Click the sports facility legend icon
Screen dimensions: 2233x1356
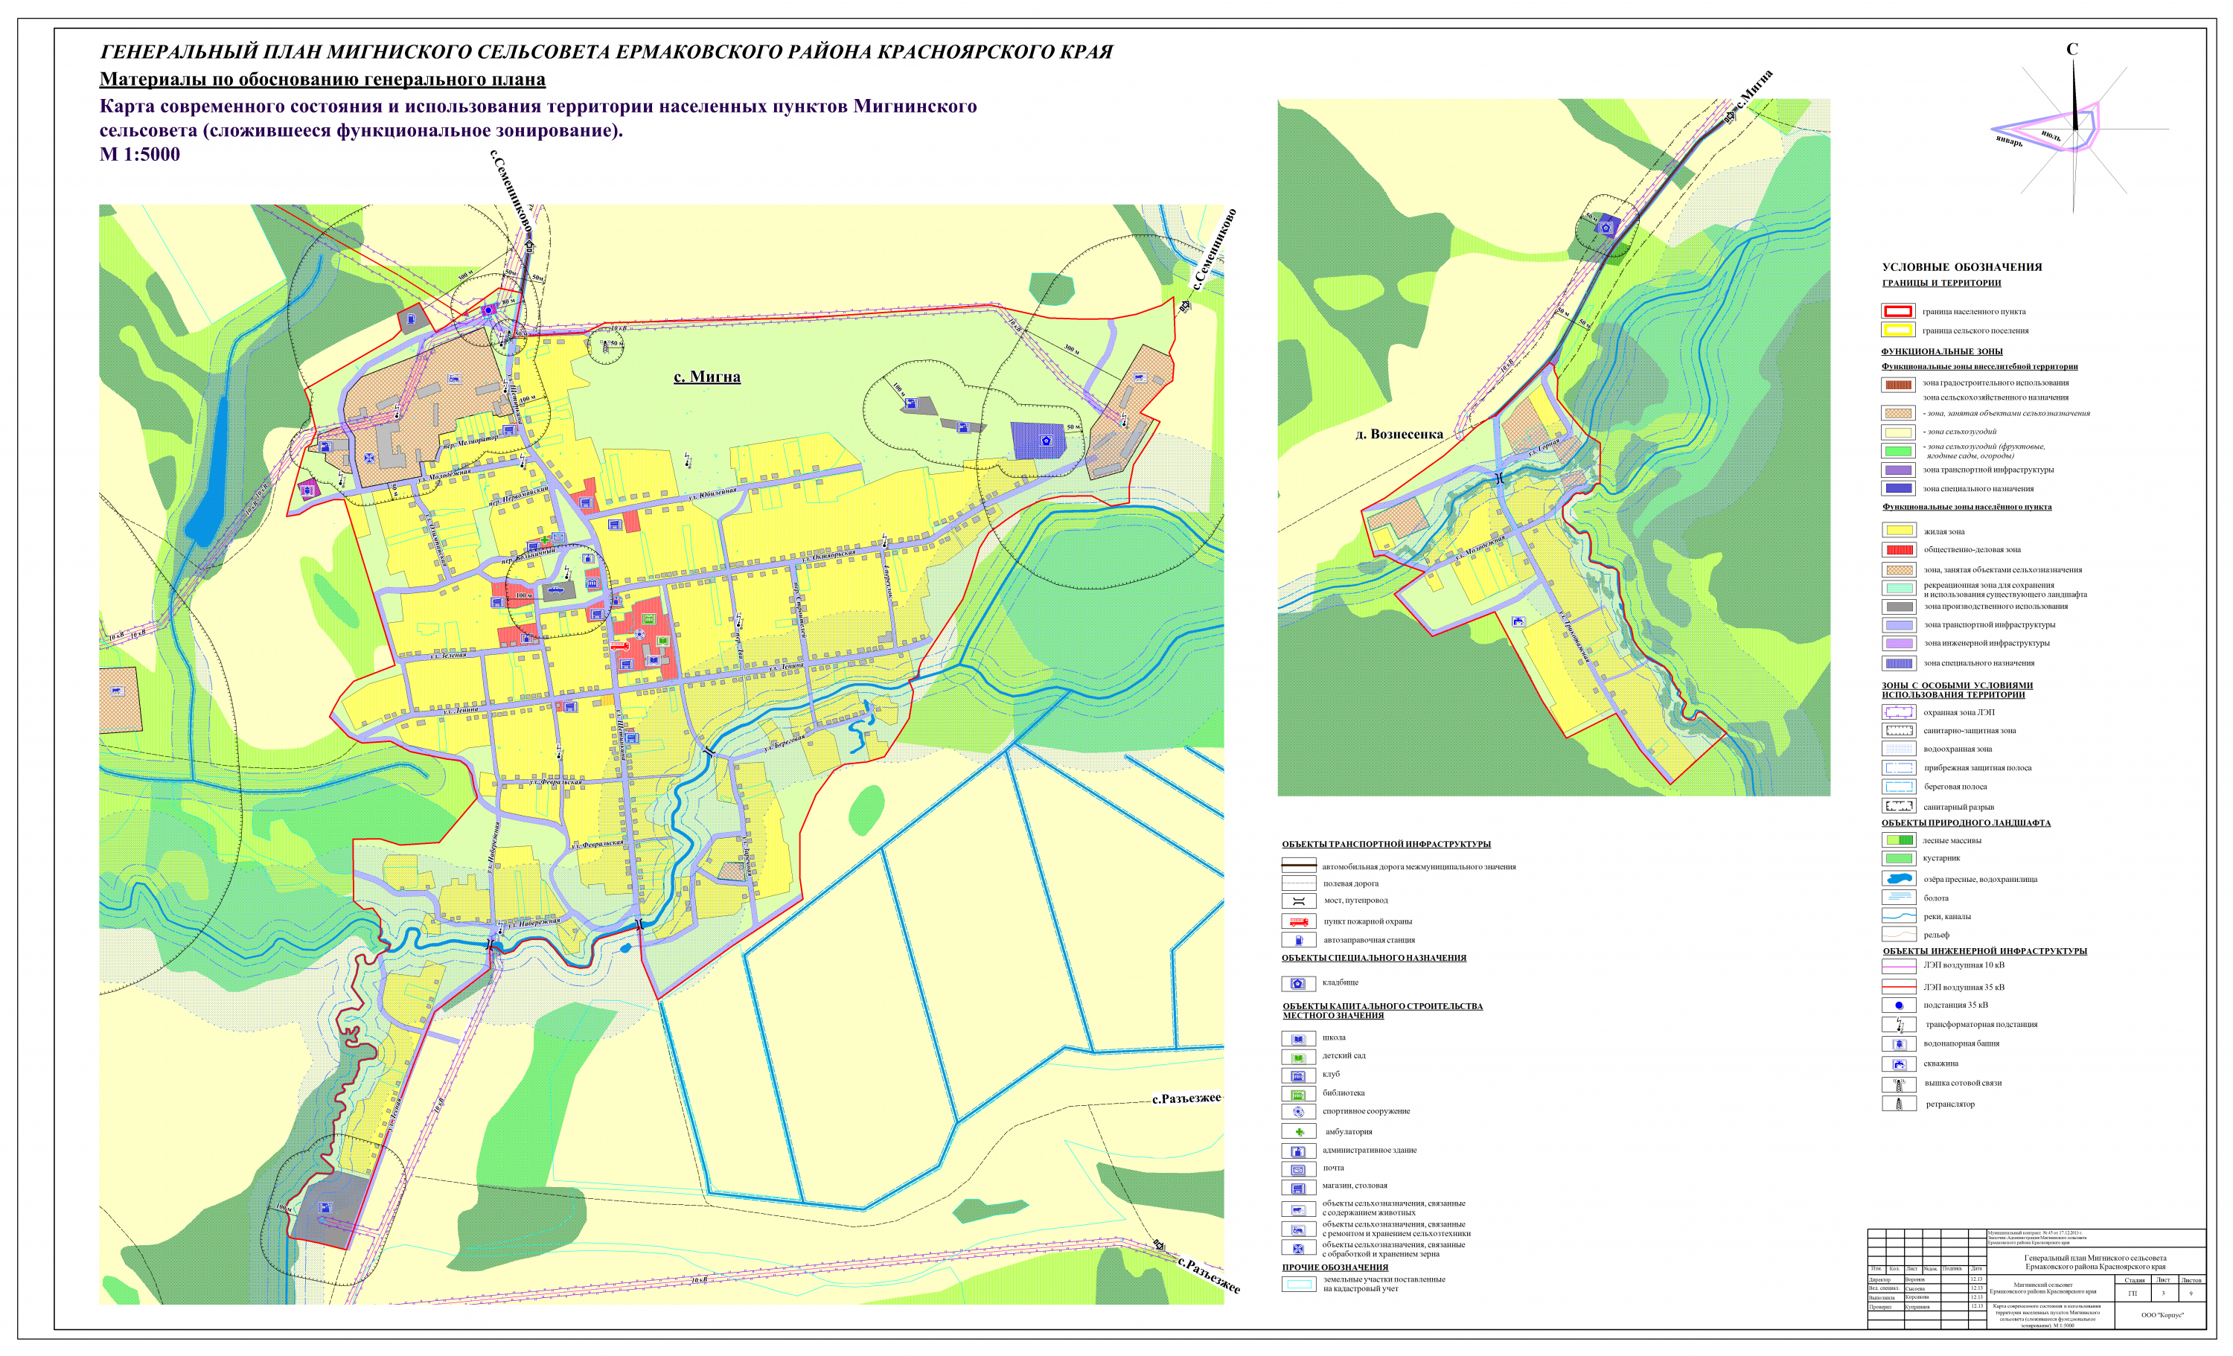point(1299,1112)
